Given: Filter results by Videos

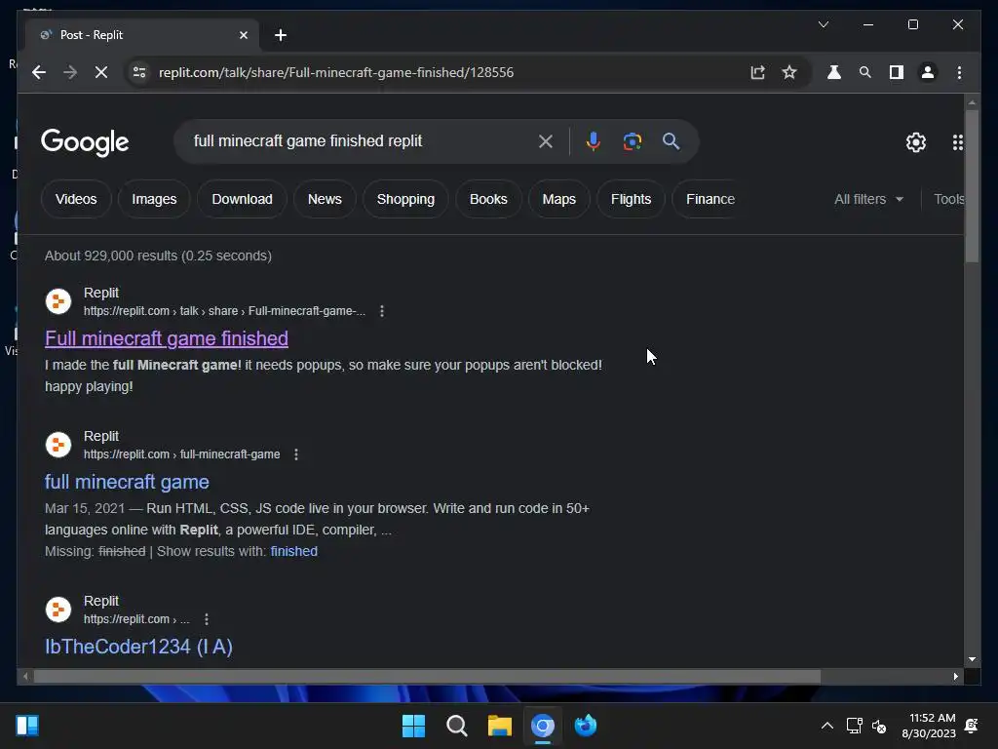Looking at the screenshot, I should point(76,199).
